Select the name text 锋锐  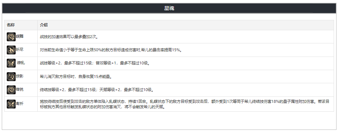20,90
